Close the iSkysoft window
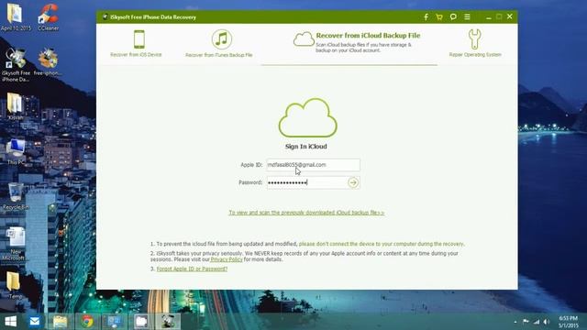The width and height of the screenshot is (587, 330). click(x=510, y=16)
